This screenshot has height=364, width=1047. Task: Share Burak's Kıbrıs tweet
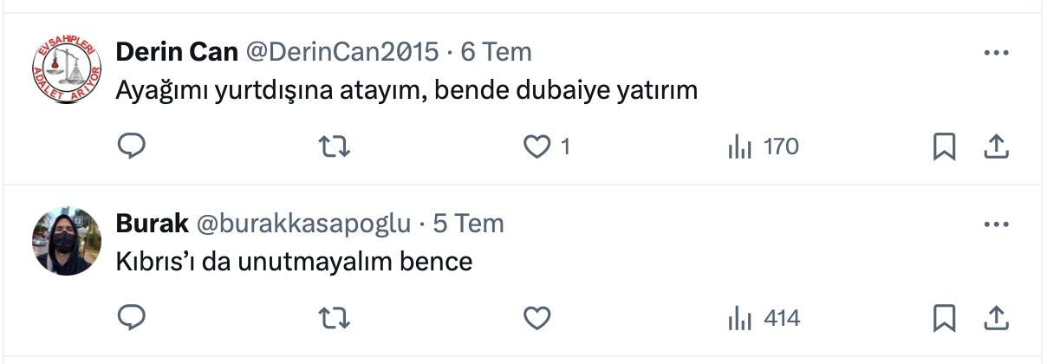tap(997, 319)
